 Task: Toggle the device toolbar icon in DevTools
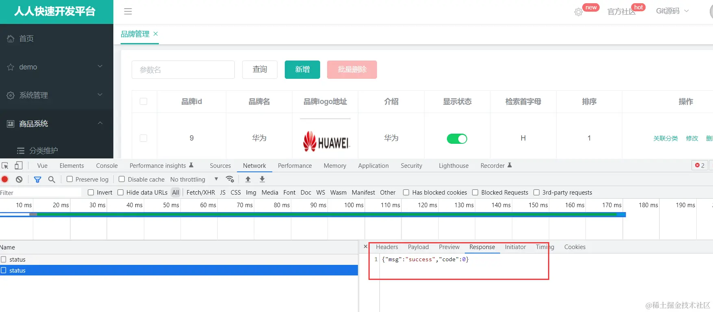click(x=19, y=165)
